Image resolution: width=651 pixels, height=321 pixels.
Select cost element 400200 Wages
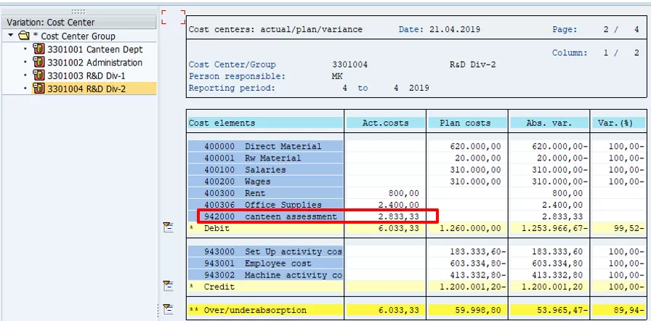[265, 182]
